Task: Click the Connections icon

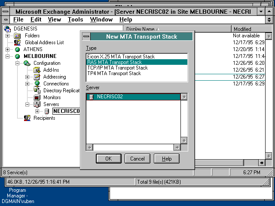Action: click(x=37, y=84)
